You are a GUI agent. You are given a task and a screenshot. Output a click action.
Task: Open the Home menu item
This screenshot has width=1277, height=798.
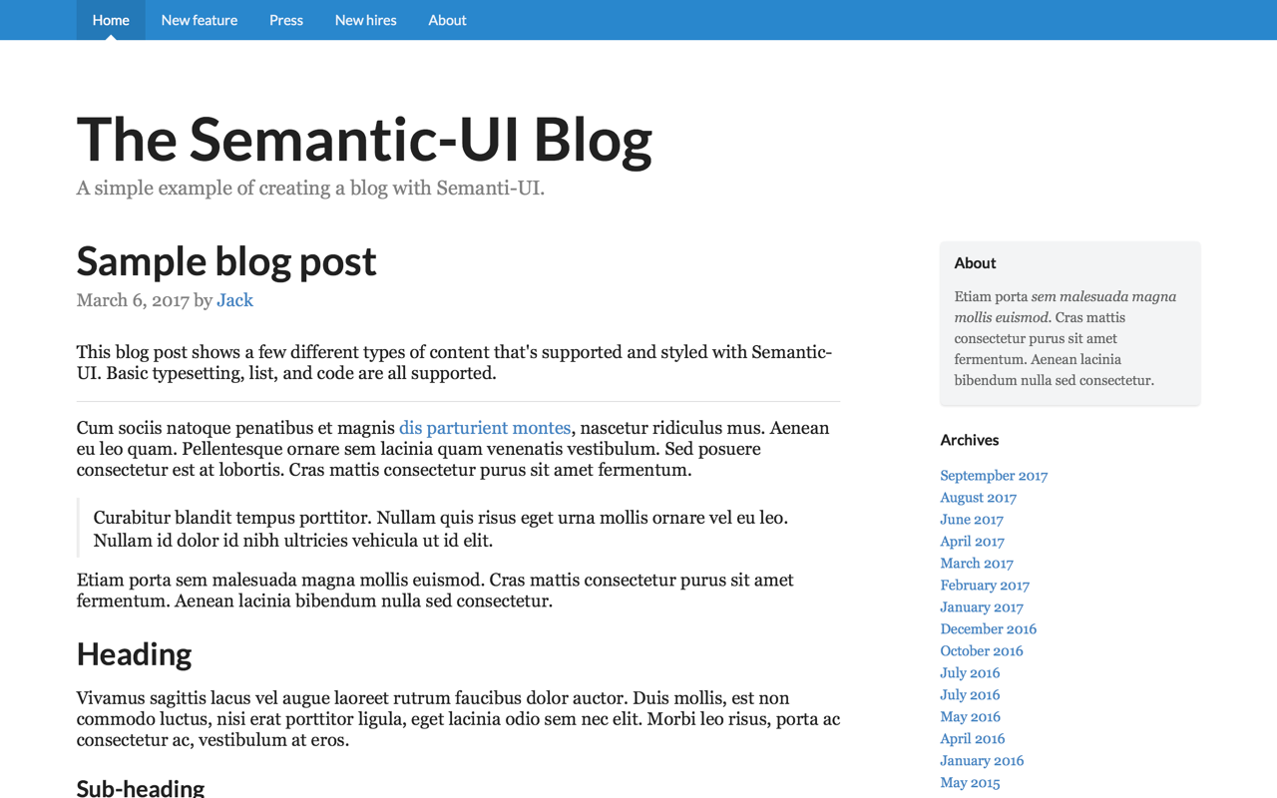click(111, 20)
